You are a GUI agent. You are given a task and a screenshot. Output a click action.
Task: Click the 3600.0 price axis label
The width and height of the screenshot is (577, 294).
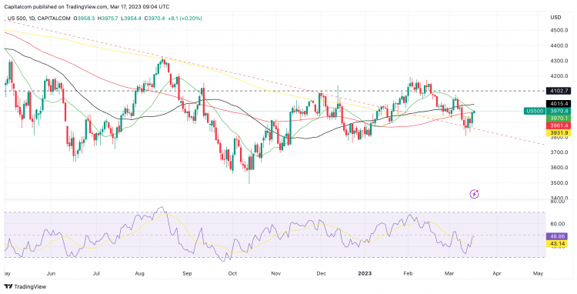[x=560, y=168]
